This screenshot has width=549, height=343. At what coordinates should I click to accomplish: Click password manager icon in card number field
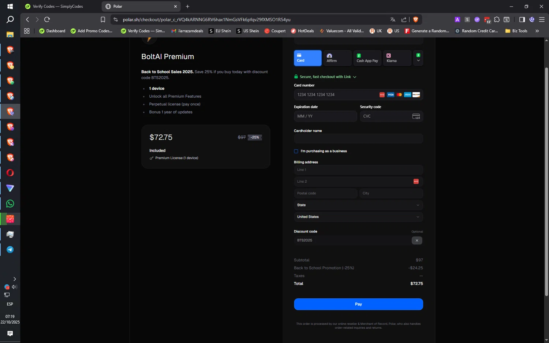[382, 95]
